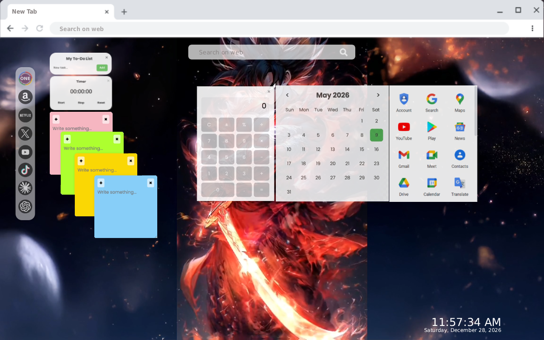Viewport: 544px width, 340px height.
Task: Open Google Calendar app icon
Action: (432, 187)
